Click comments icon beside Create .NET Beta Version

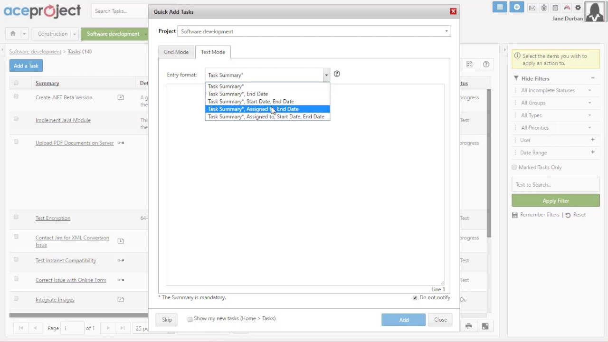(x=121, y=97)
